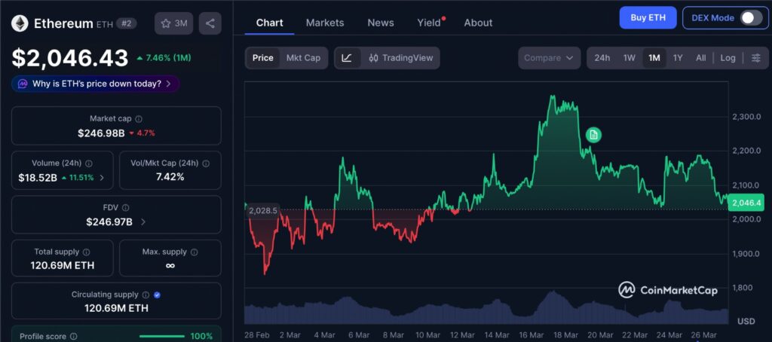Screen dimensions: 772x342
Task: Click the Buy ETH button
Action: (x=648, y=18)
